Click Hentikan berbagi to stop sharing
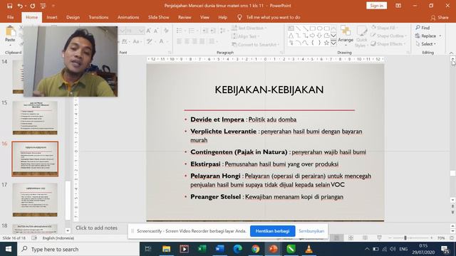Screen dimensions: 456x256 [272, 231]
